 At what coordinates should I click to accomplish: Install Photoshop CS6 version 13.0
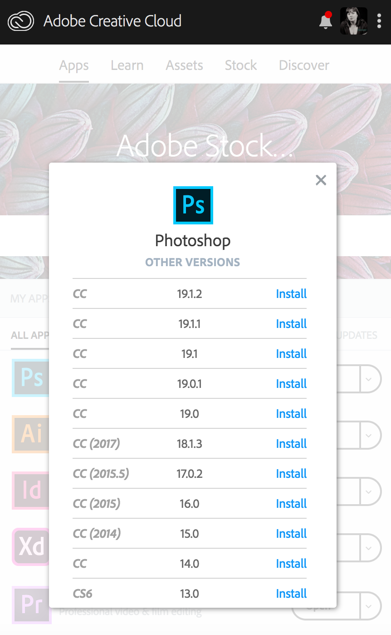(291, 594)
